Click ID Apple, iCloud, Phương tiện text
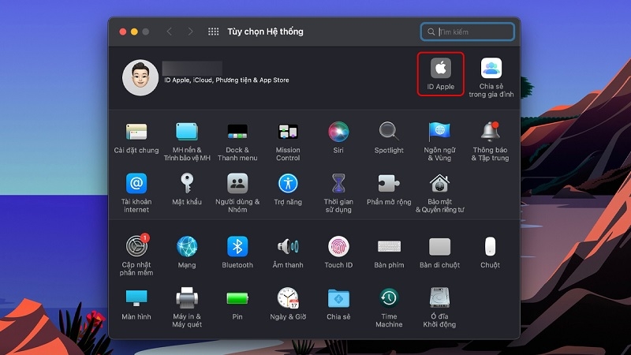This screenshot has height=355, width=631. click(x=226, y=80)
